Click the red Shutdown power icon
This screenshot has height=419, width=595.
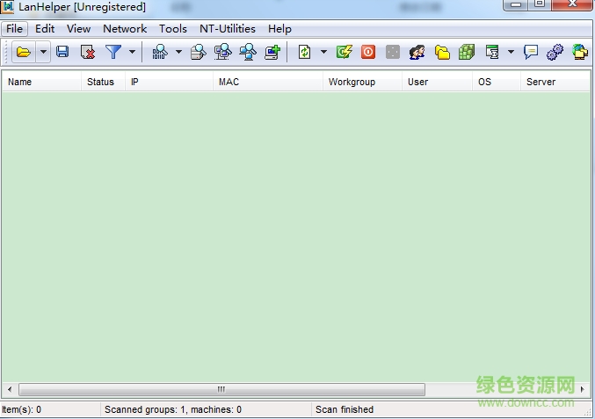pyautogui.click(x=367, y=52)
